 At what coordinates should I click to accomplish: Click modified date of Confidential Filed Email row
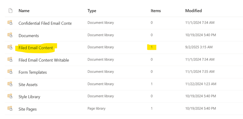point(200,23)
